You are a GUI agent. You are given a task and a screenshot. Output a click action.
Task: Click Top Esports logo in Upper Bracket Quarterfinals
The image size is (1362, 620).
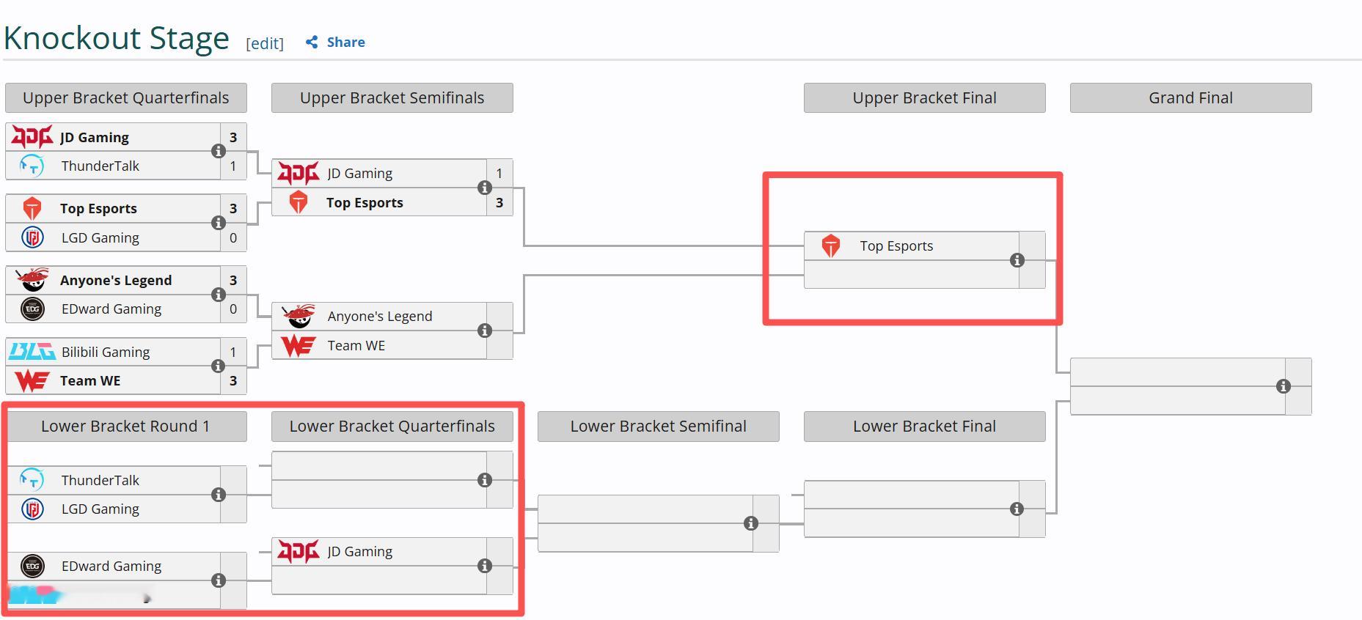(x=32, y=209)
